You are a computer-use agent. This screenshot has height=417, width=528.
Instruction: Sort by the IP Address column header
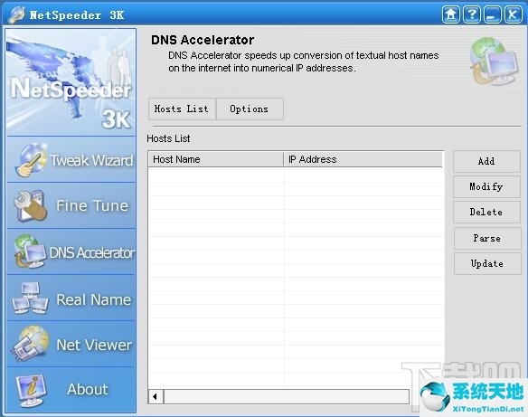click(x=363, y=159)
